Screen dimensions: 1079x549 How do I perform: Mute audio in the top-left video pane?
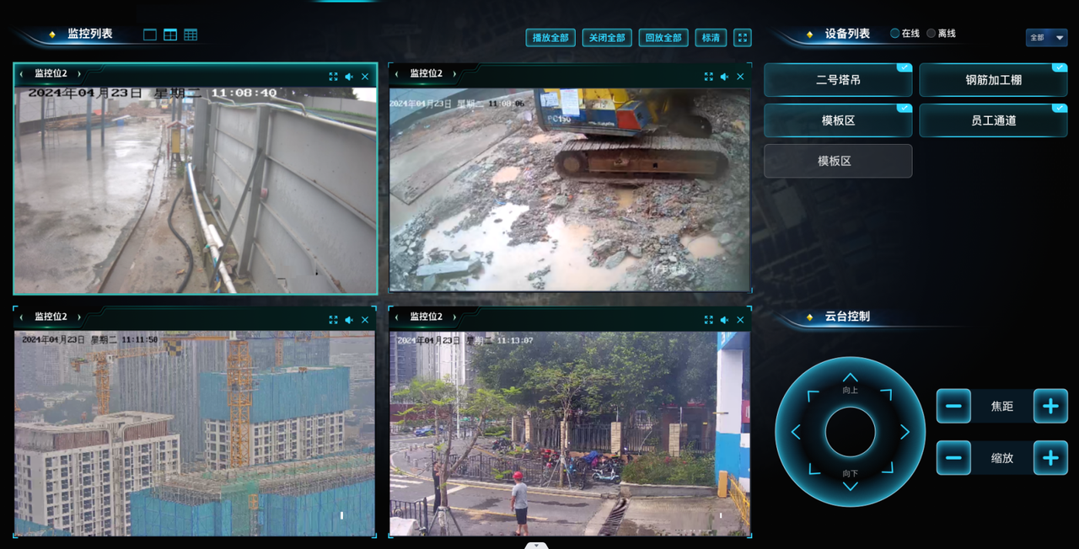349,77
